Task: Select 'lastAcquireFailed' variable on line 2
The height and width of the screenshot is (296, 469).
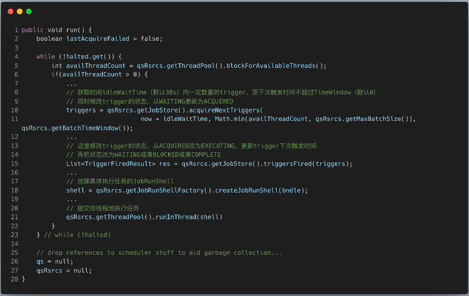Action: [98, 38]
